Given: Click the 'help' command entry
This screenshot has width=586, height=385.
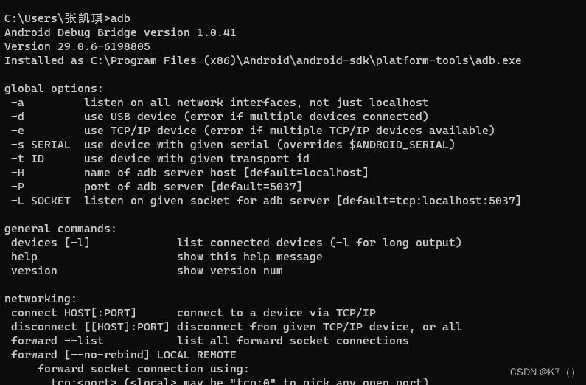Looking at the screenshot, I should 24,257.
